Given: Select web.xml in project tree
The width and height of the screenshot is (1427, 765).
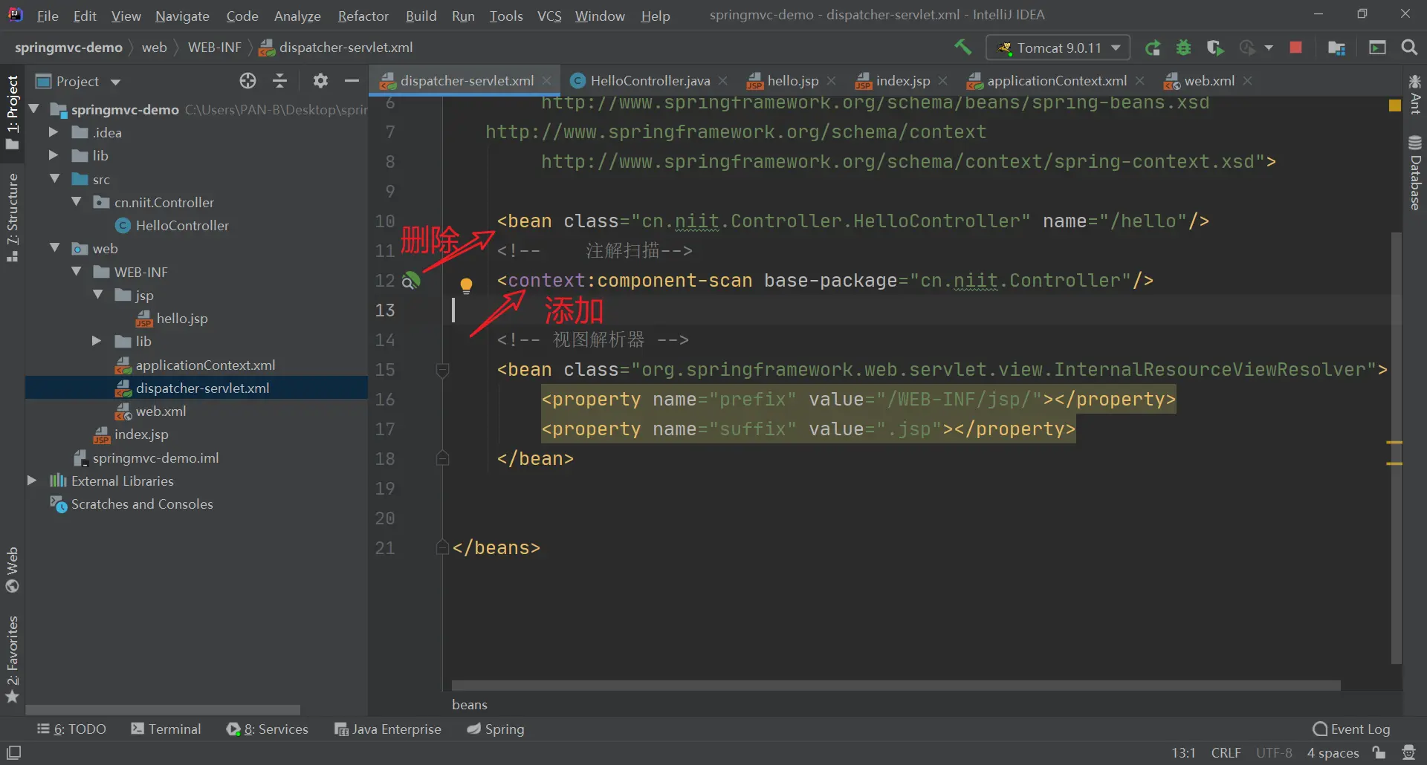Looking at the screenshot, I should (161, 411).
